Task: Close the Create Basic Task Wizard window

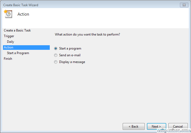Action: 184,5
